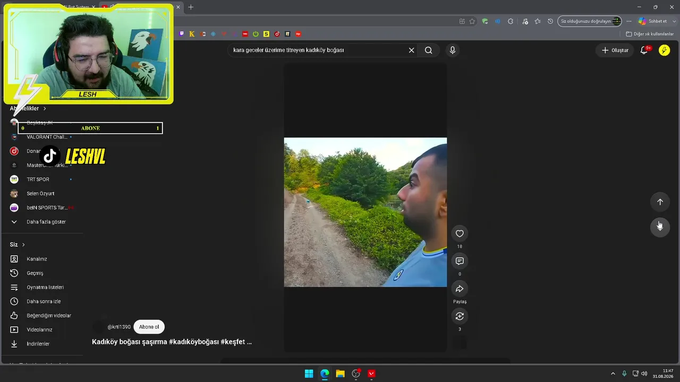The width and height of the screenshot is (680, 382).
Task: Open YouTube notifications bell
Action: [x=644, y=50]
